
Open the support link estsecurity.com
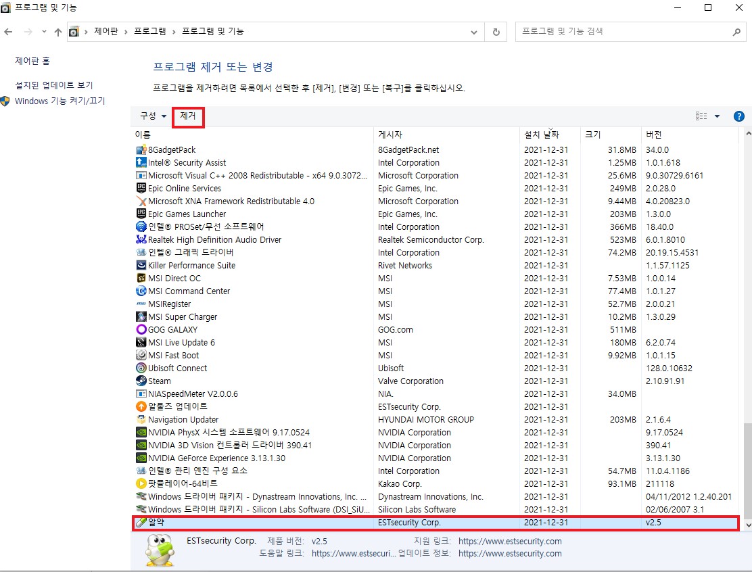pos(510,542)
